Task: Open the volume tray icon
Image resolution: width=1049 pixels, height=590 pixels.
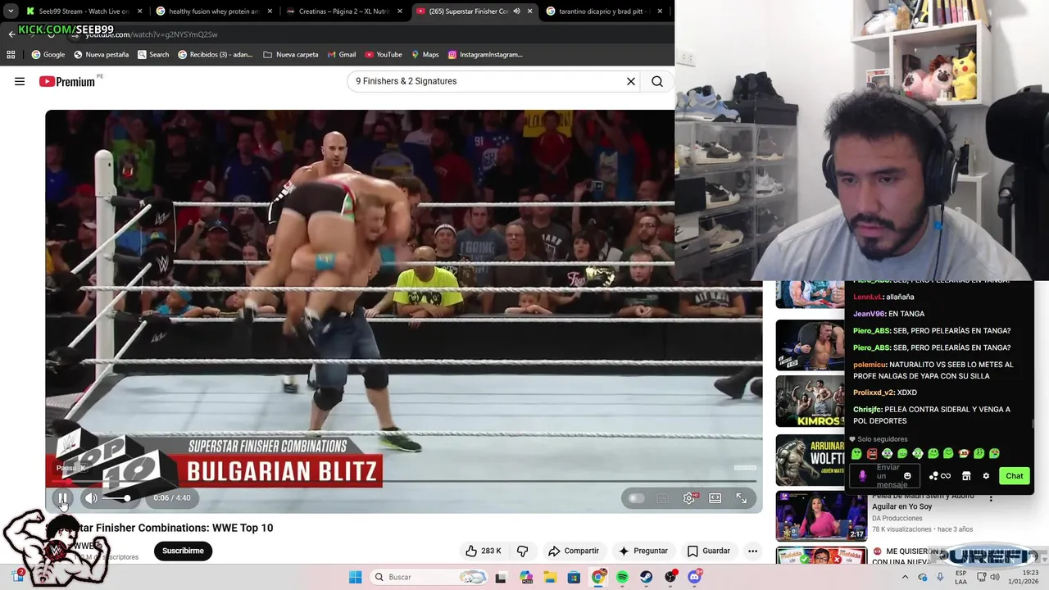Action: [x=995, y=577]
